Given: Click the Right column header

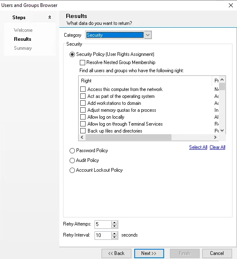Looking at the screenshot, I should (145, 81).
